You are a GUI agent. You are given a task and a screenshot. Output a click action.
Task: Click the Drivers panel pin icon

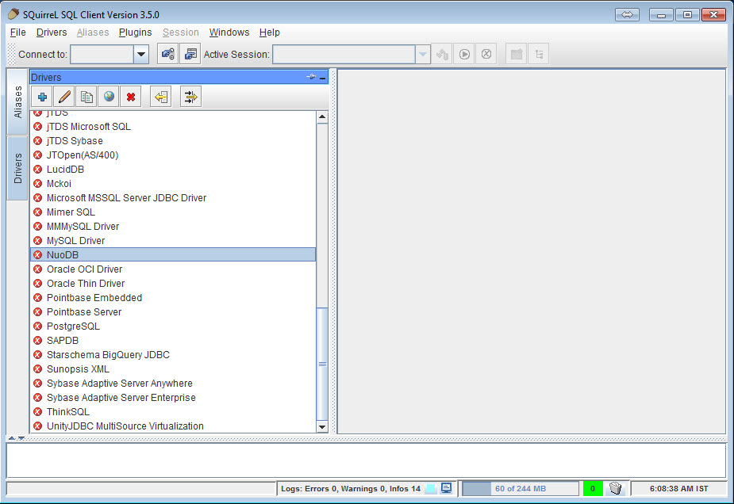pos(311,77)
